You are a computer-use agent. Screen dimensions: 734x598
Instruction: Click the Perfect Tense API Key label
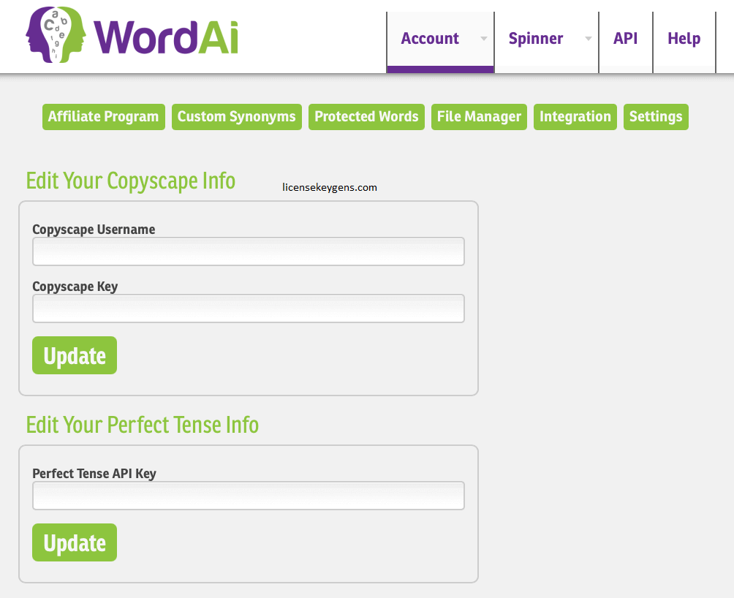coord(94,474)
